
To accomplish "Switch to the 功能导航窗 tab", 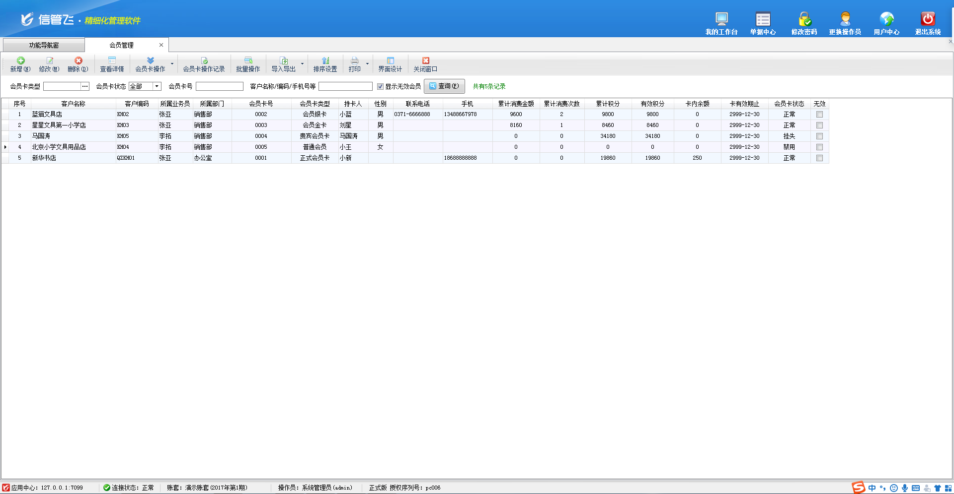I will (x=44, y=45).
